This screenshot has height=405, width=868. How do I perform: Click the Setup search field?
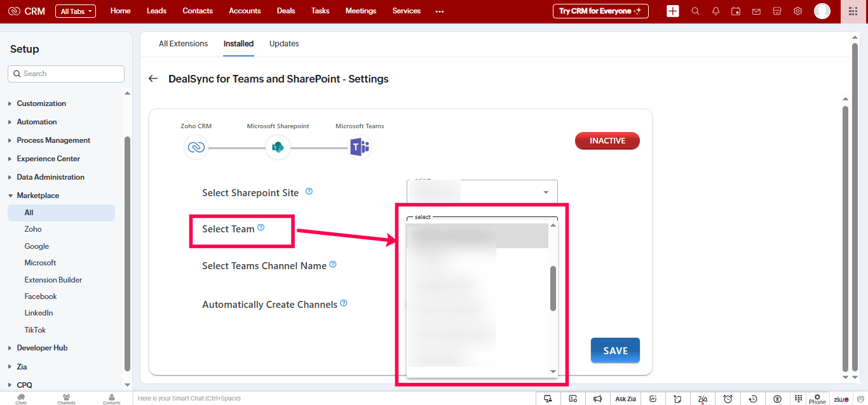pos(66,74)
